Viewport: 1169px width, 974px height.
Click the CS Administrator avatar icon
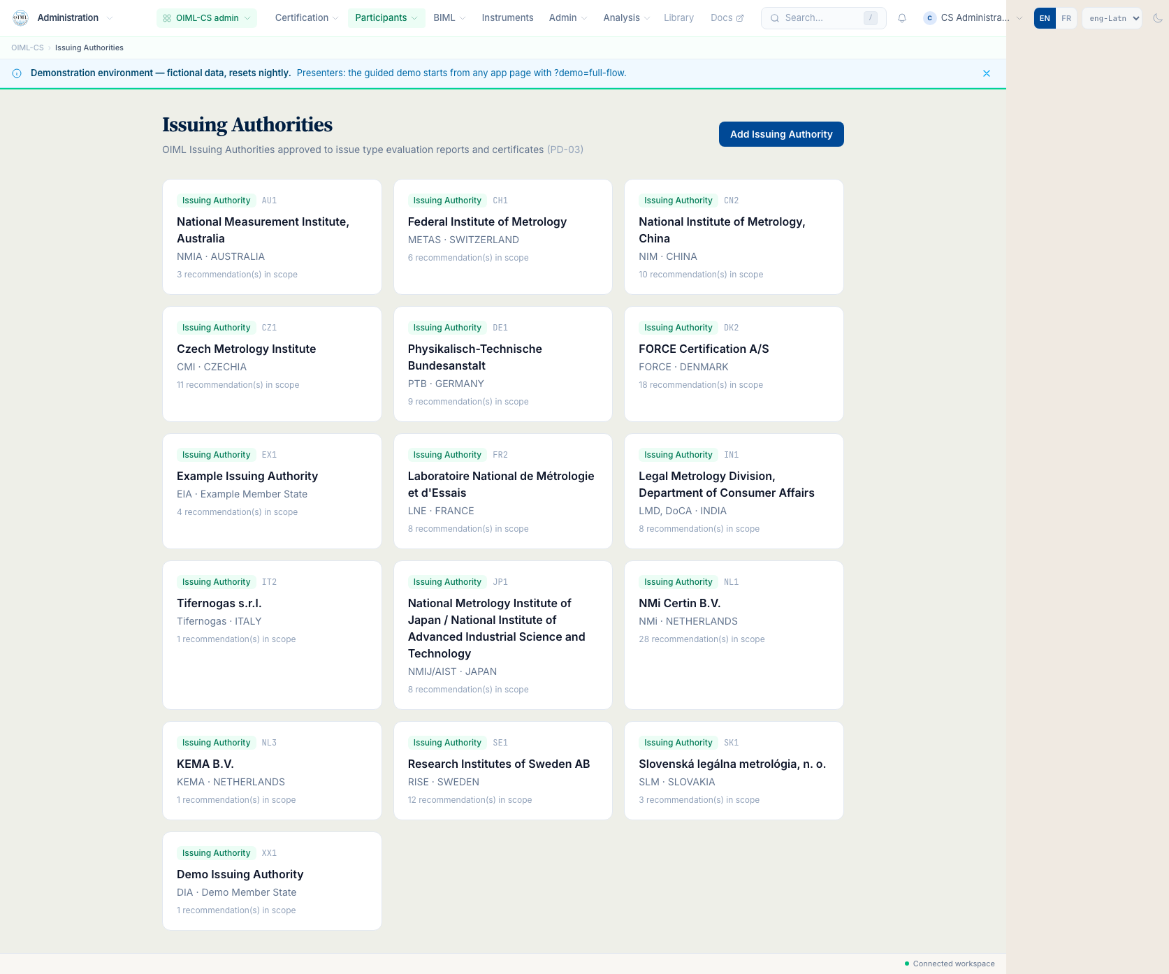(x=929, y=18)
